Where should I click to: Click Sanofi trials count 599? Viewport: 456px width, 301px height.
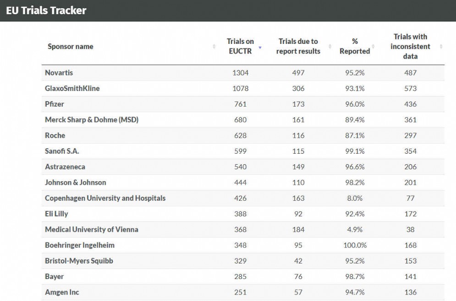pos(240,151)
